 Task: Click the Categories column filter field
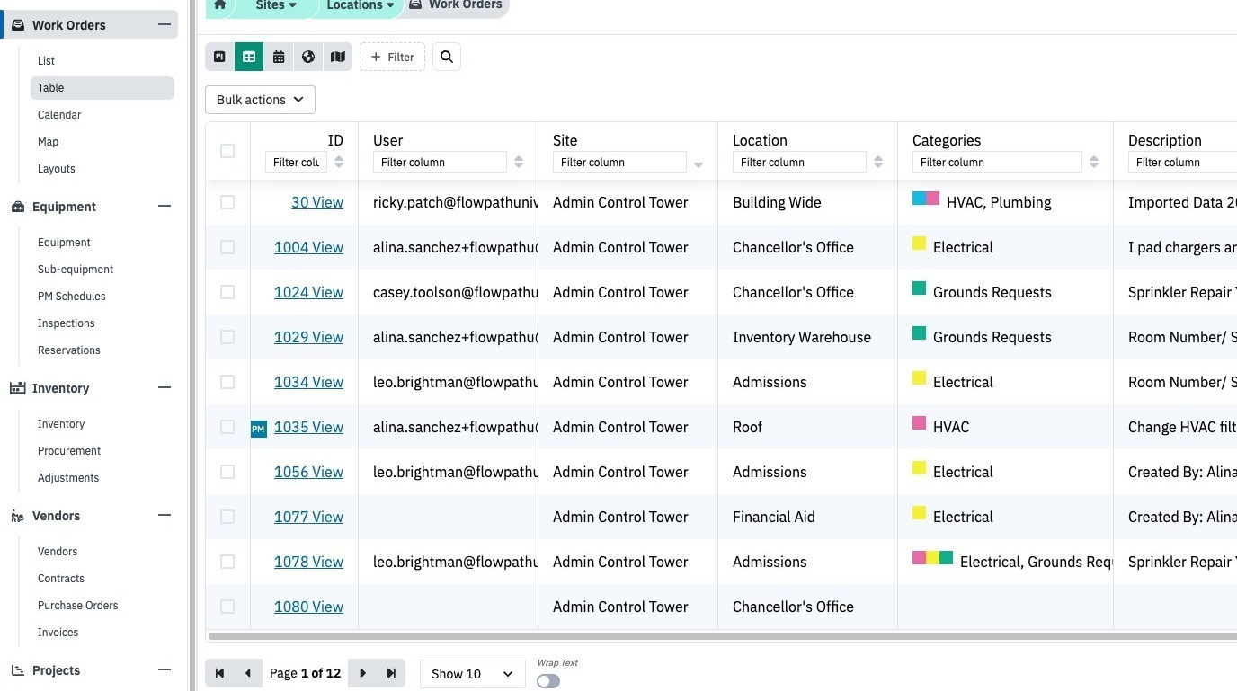coord(997,163)
